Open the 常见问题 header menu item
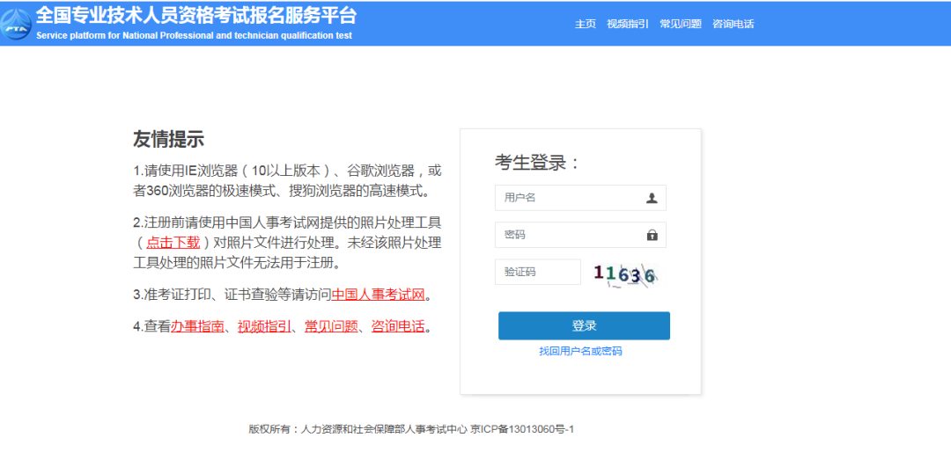The image size is (951, 452). click(x=681, y=24)
